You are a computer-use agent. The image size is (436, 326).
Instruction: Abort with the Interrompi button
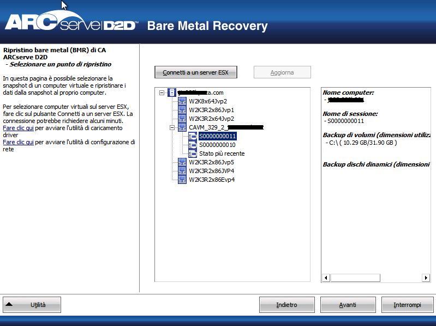click(407, 305)
